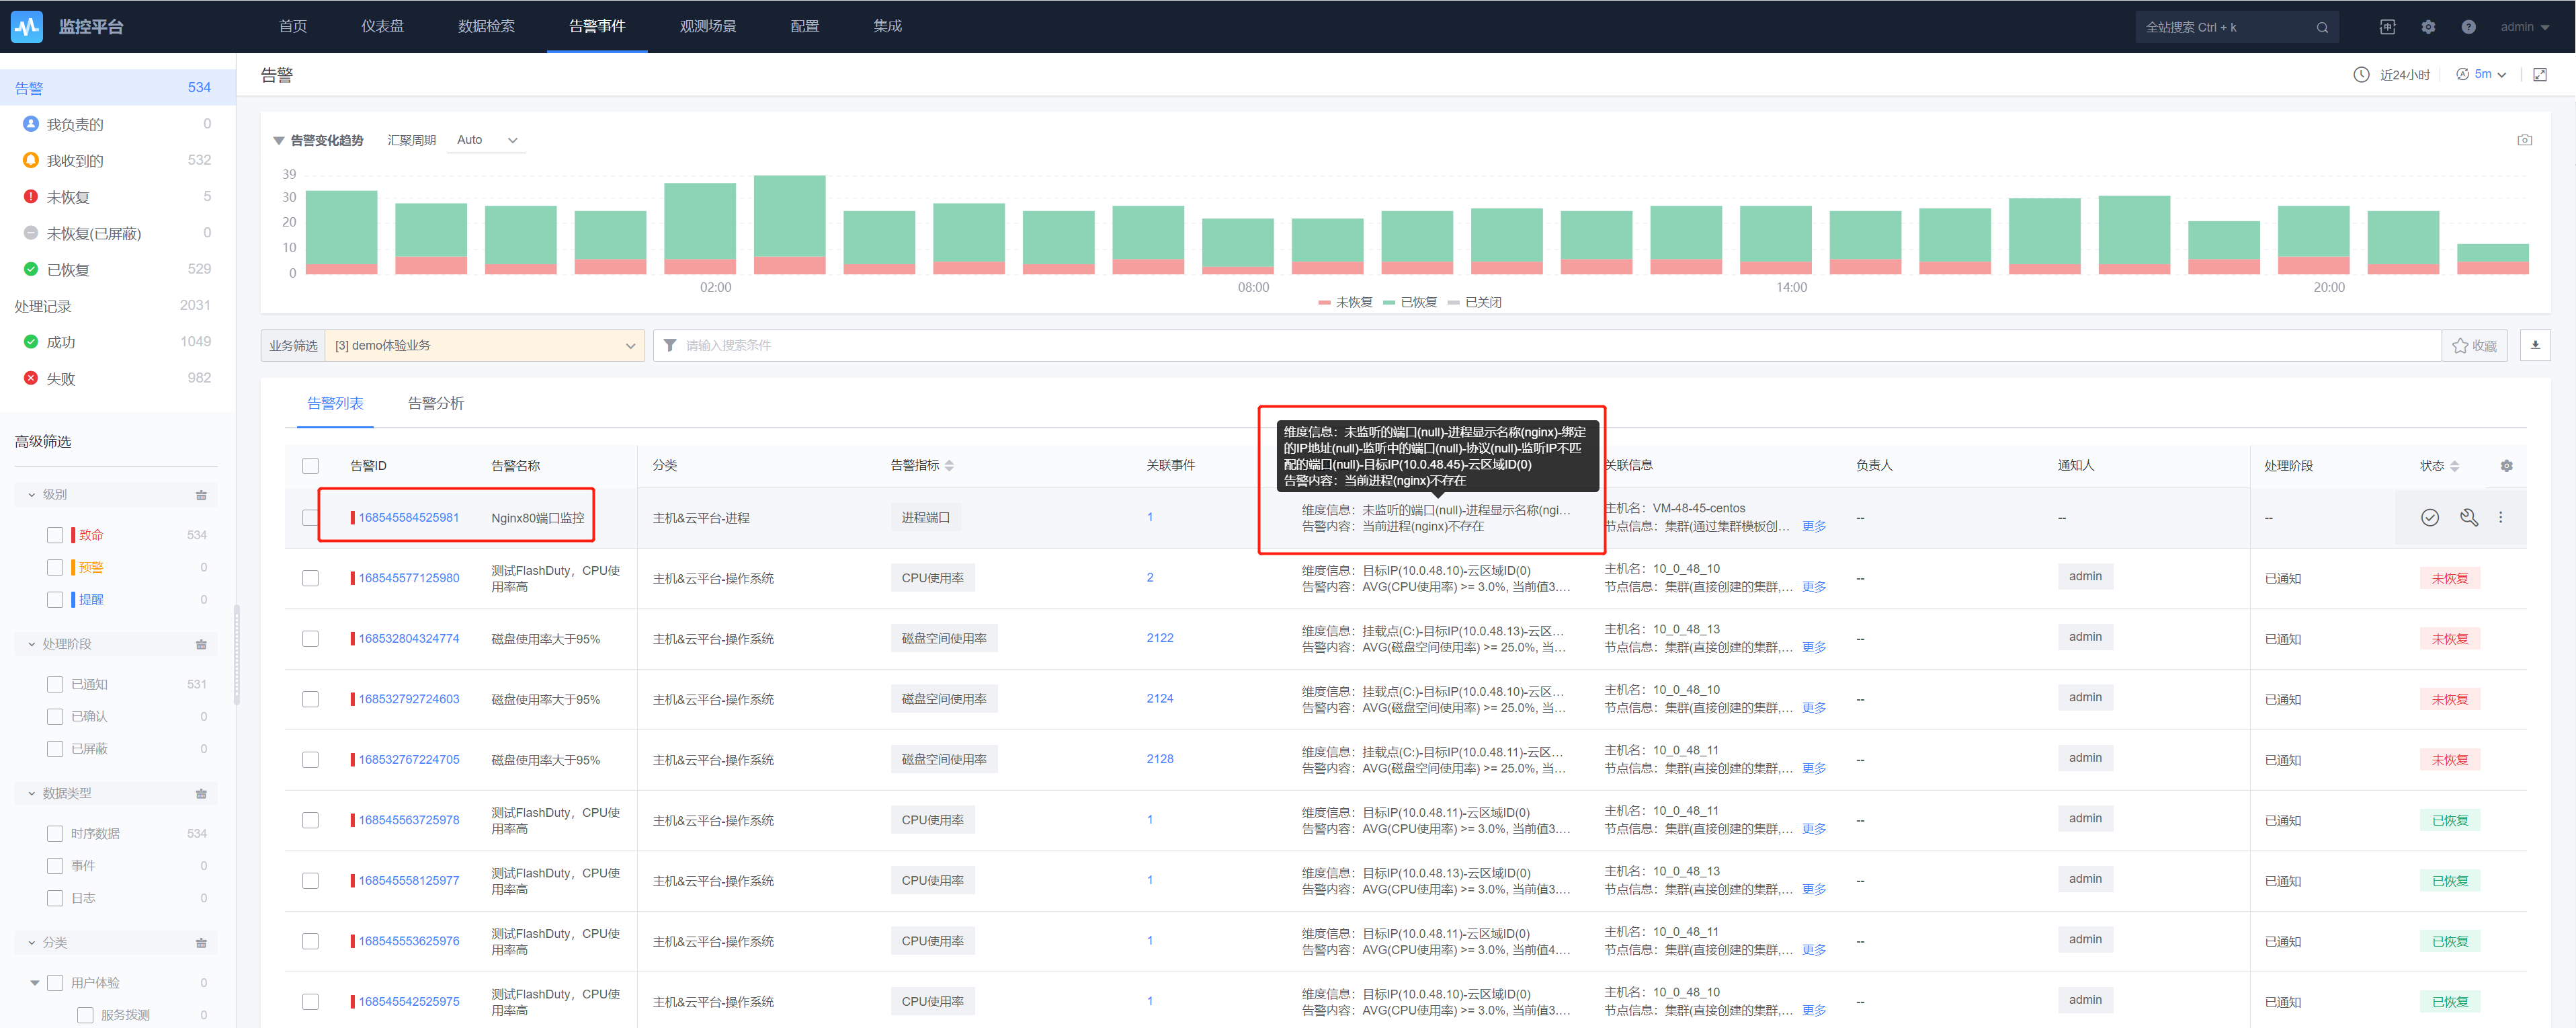2576x1028 pixels.
Task: Clear the 级别 filter eraser icon
Action: pos(201,495)
